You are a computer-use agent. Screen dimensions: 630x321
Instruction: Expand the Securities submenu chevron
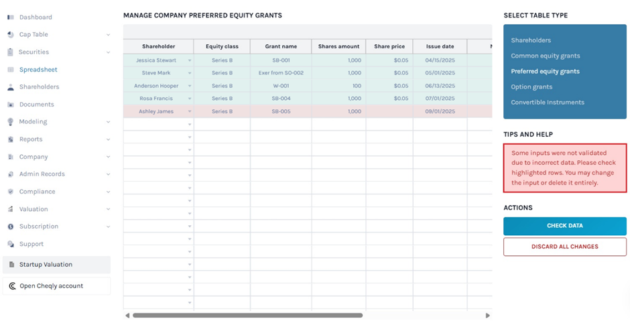[x=108, y=52]
